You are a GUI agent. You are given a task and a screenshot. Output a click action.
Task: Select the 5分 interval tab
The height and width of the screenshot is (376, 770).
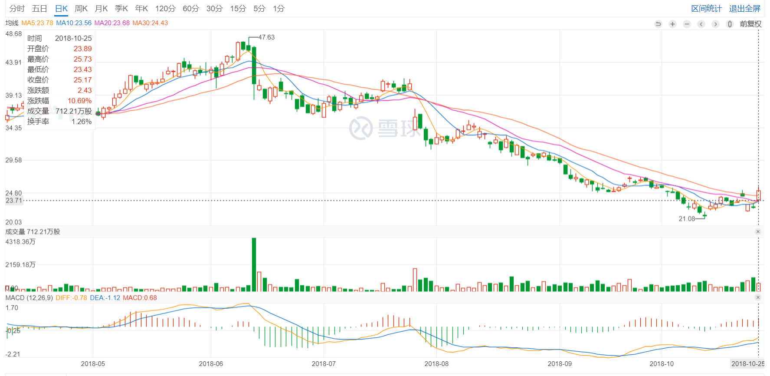pyautogui.click(x=259, y=9)
